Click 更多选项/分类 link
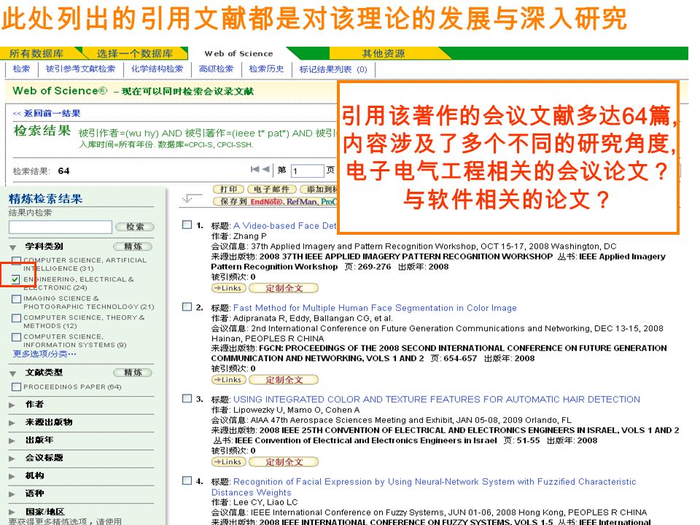This screenshot has width=700, height=525. pos(44,354)
